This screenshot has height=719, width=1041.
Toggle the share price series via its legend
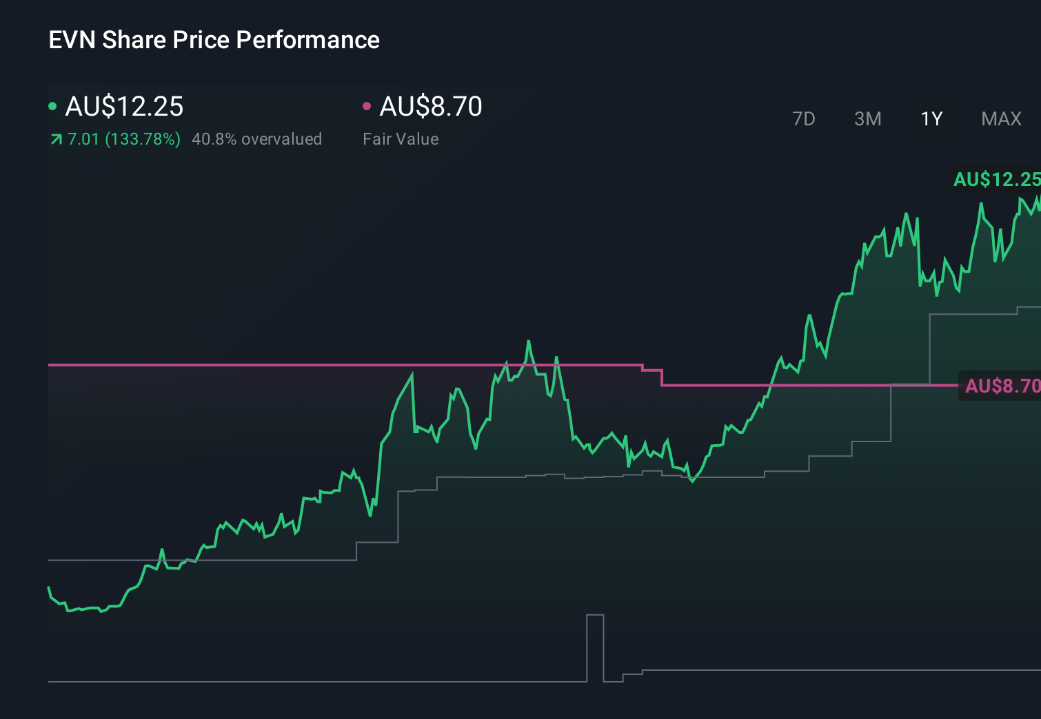point(53,105)
